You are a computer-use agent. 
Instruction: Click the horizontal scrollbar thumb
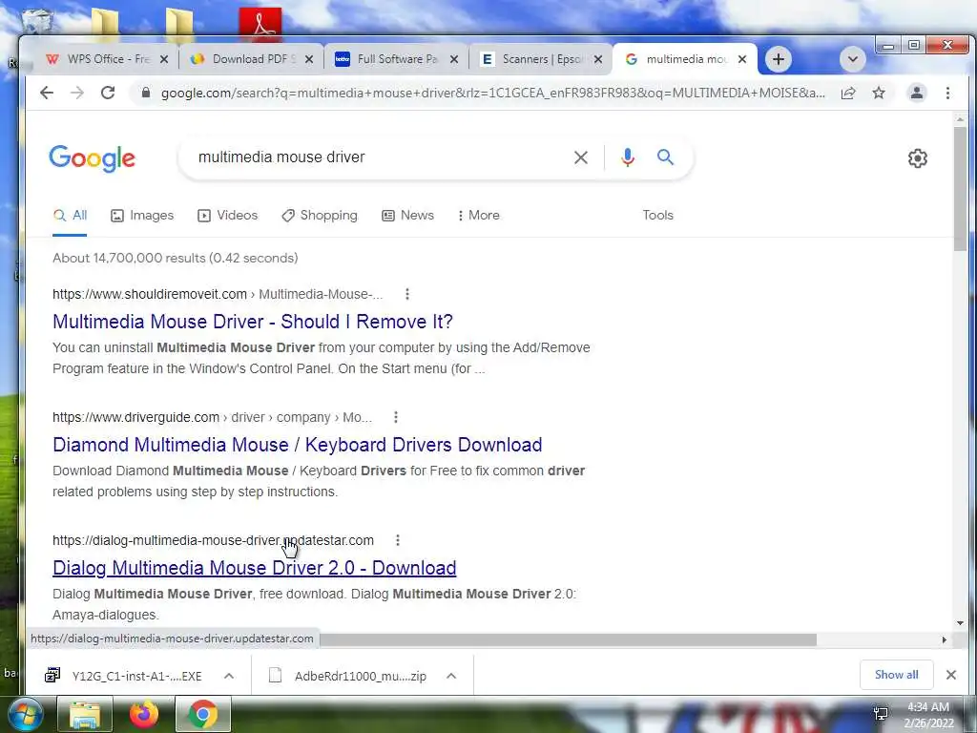(568, 639)
